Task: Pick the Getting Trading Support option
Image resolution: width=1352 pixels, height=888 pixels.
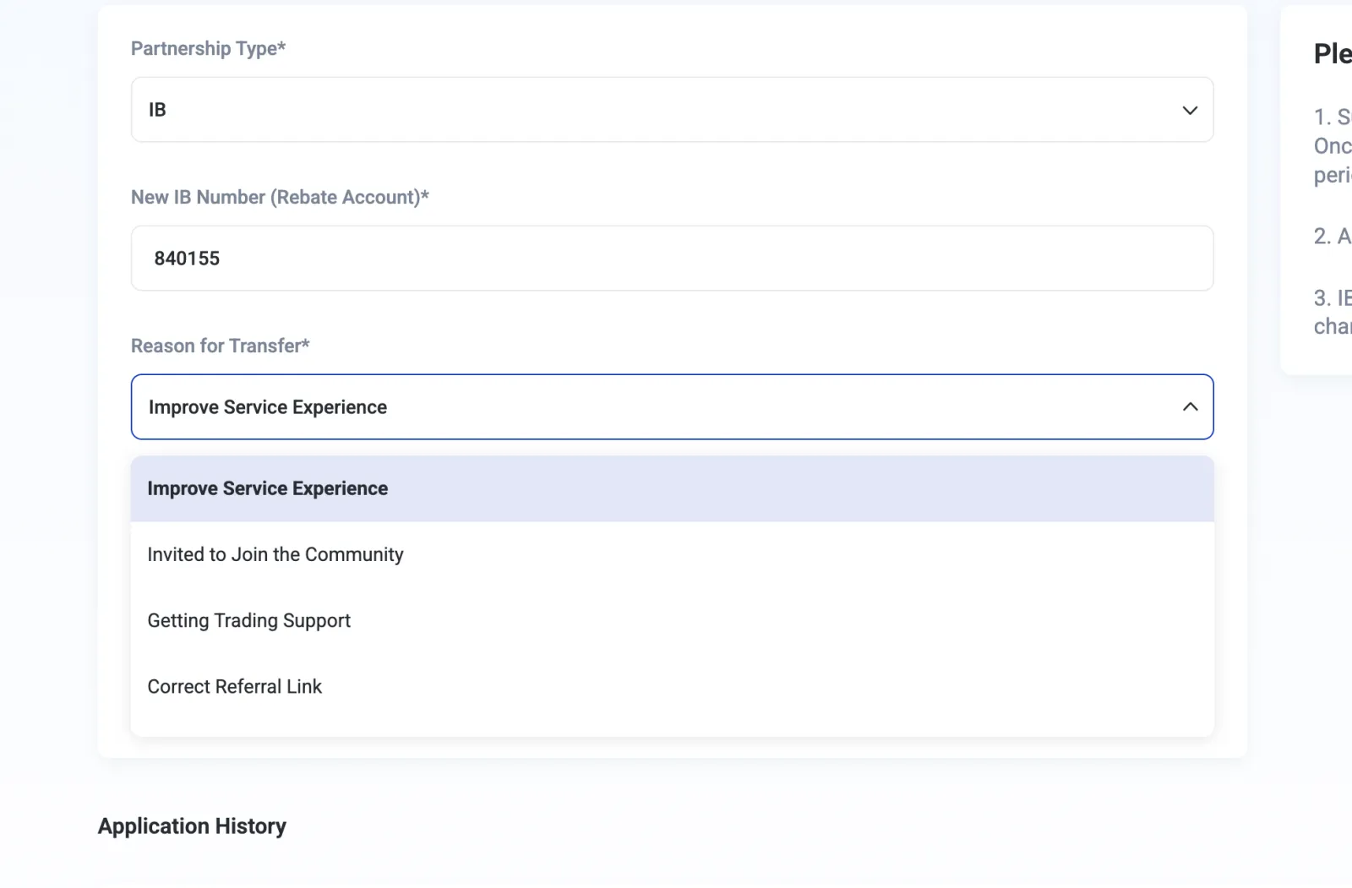Action: coord(672,621)
